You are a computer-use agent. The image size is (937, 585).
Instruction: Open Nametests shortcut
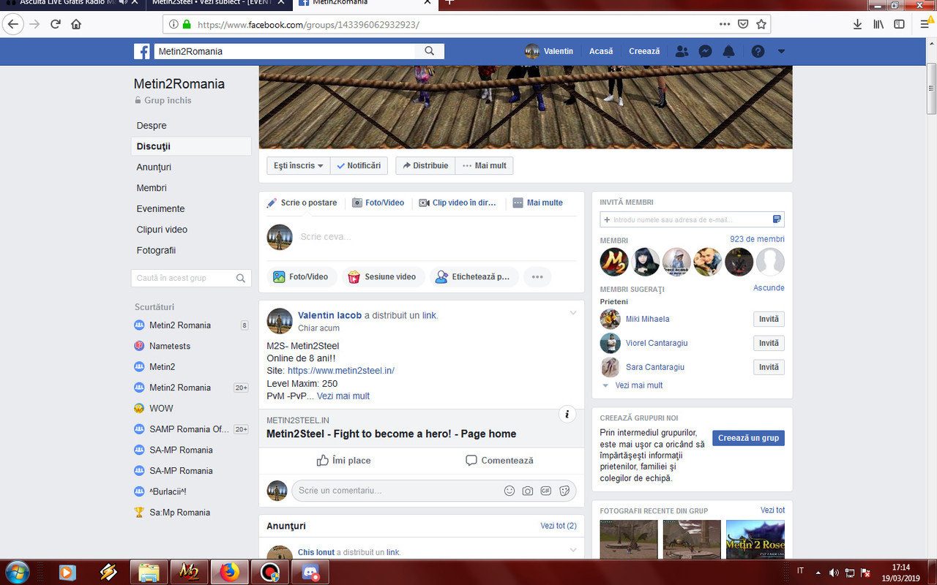point(170,346)
